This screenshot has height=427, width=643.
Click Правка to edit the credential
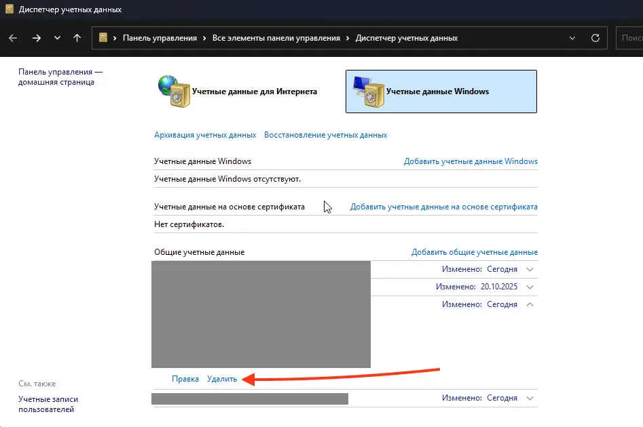pyautogui.click(x=185, y=379)
